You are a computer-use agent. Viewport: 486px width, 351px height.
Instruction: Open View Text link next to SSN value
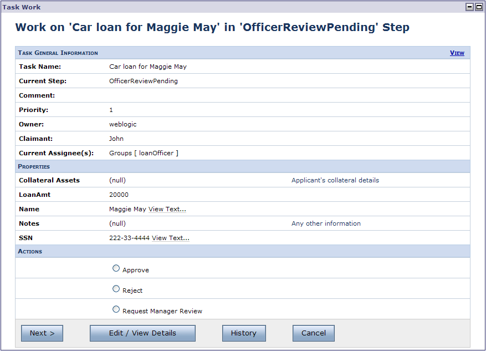171,238
